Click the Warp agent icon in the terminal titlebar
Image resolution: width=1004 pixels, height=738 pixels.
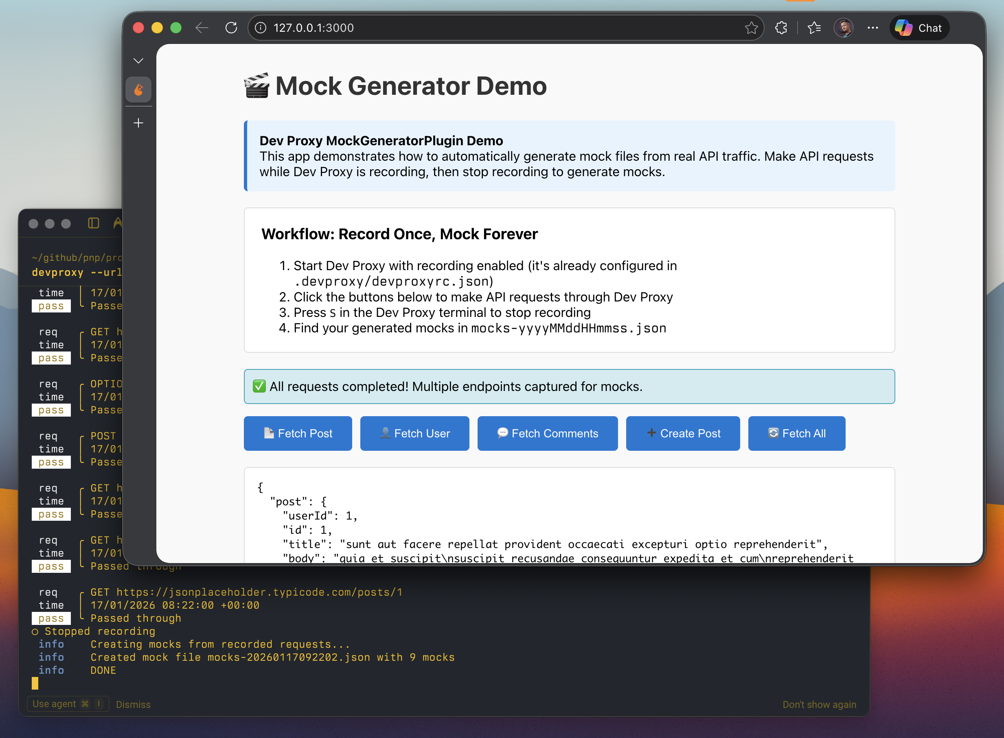[x=117, y=223]
